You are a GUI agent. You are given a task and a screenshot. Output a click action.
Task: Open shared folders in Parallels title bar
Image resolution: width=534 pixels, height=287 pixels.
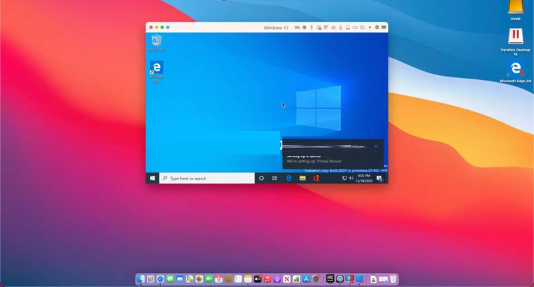(x=362, y=27)
